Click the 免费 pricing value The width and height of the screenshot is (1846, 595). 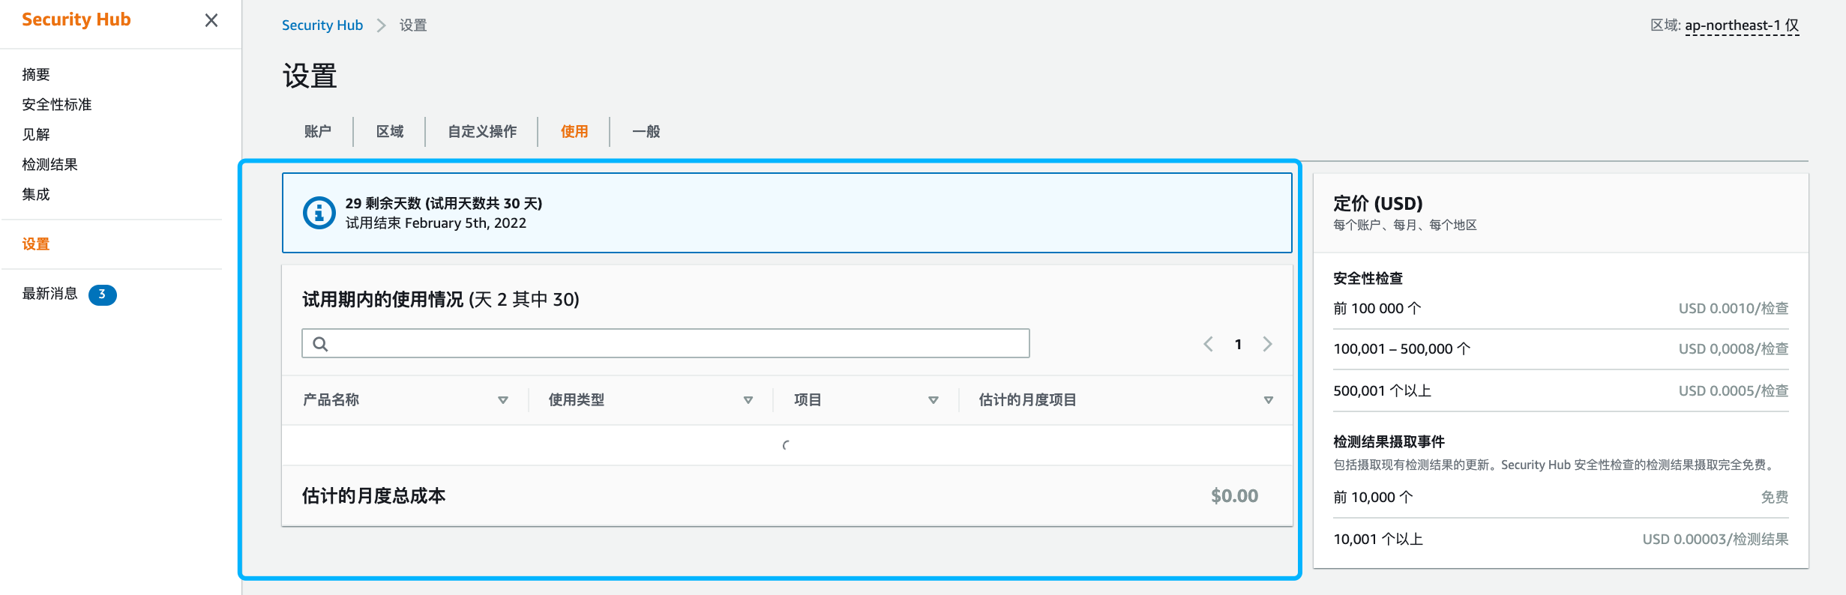click(1775, 497)
